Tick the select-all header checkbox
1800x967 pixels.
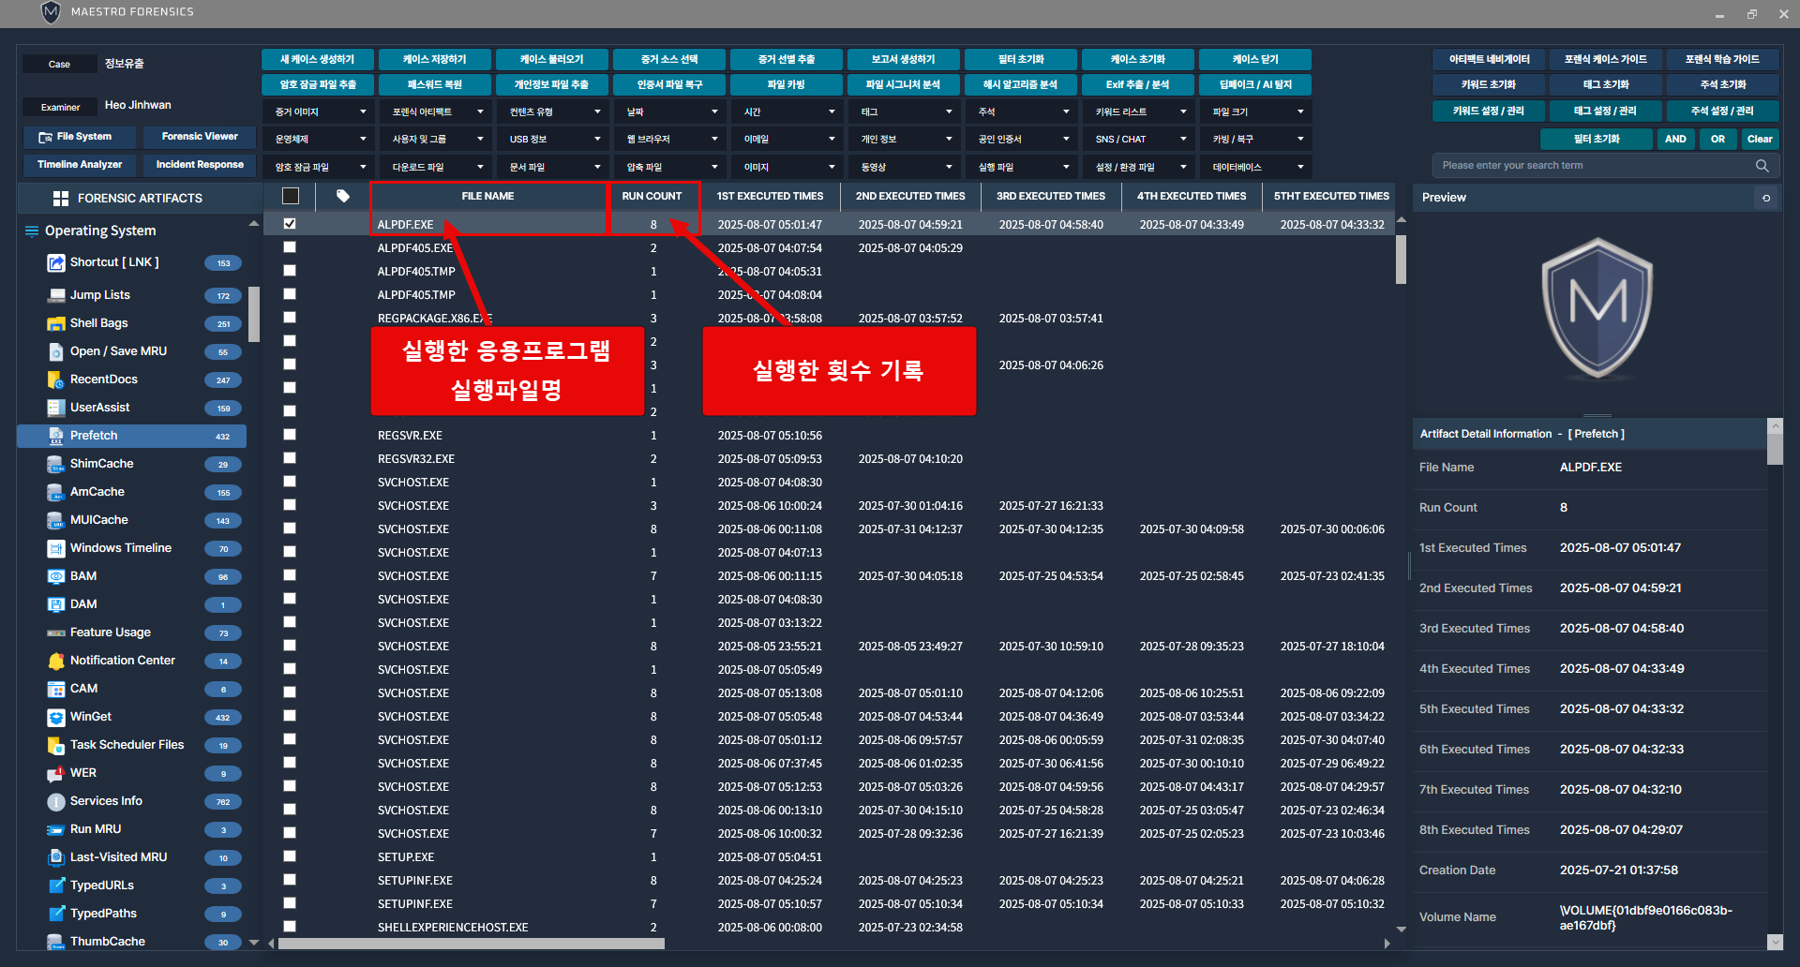pos(291,197)
